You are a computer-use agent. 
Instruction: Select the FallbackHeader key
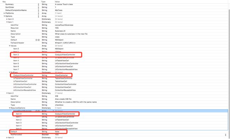point(17,43)
